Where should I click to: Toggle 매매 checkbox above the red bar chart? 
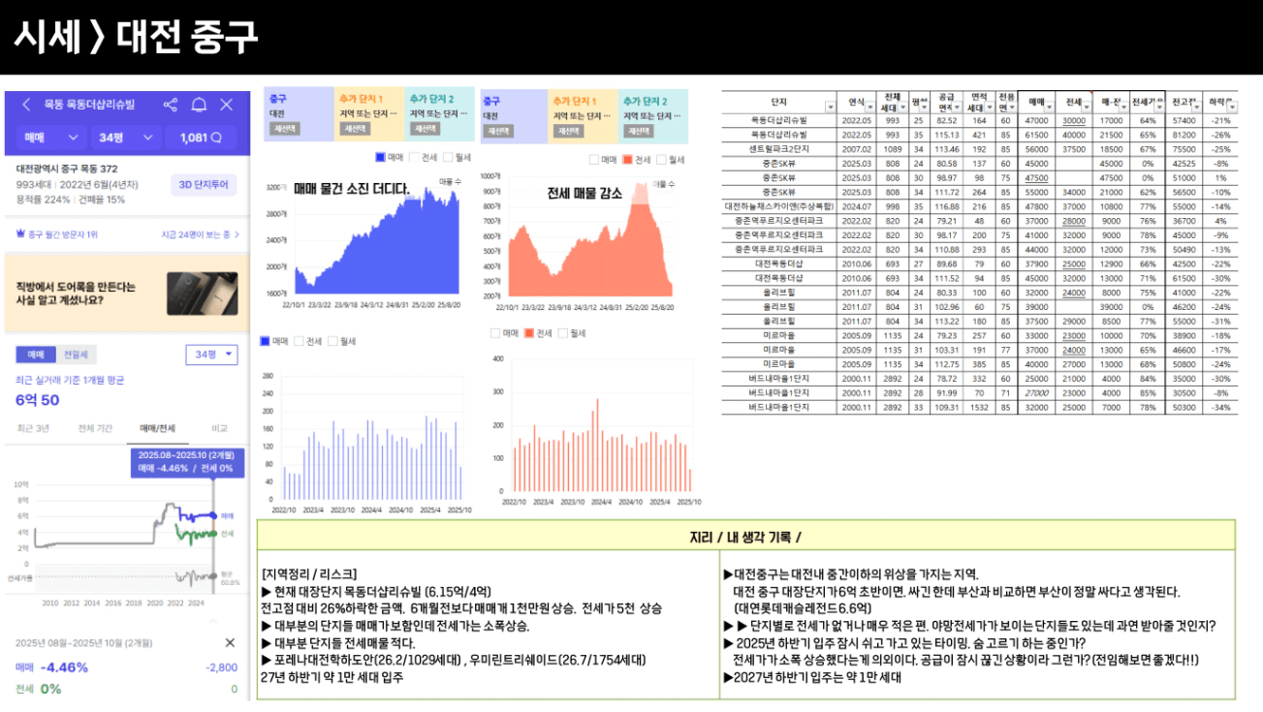tap(495, 333)
